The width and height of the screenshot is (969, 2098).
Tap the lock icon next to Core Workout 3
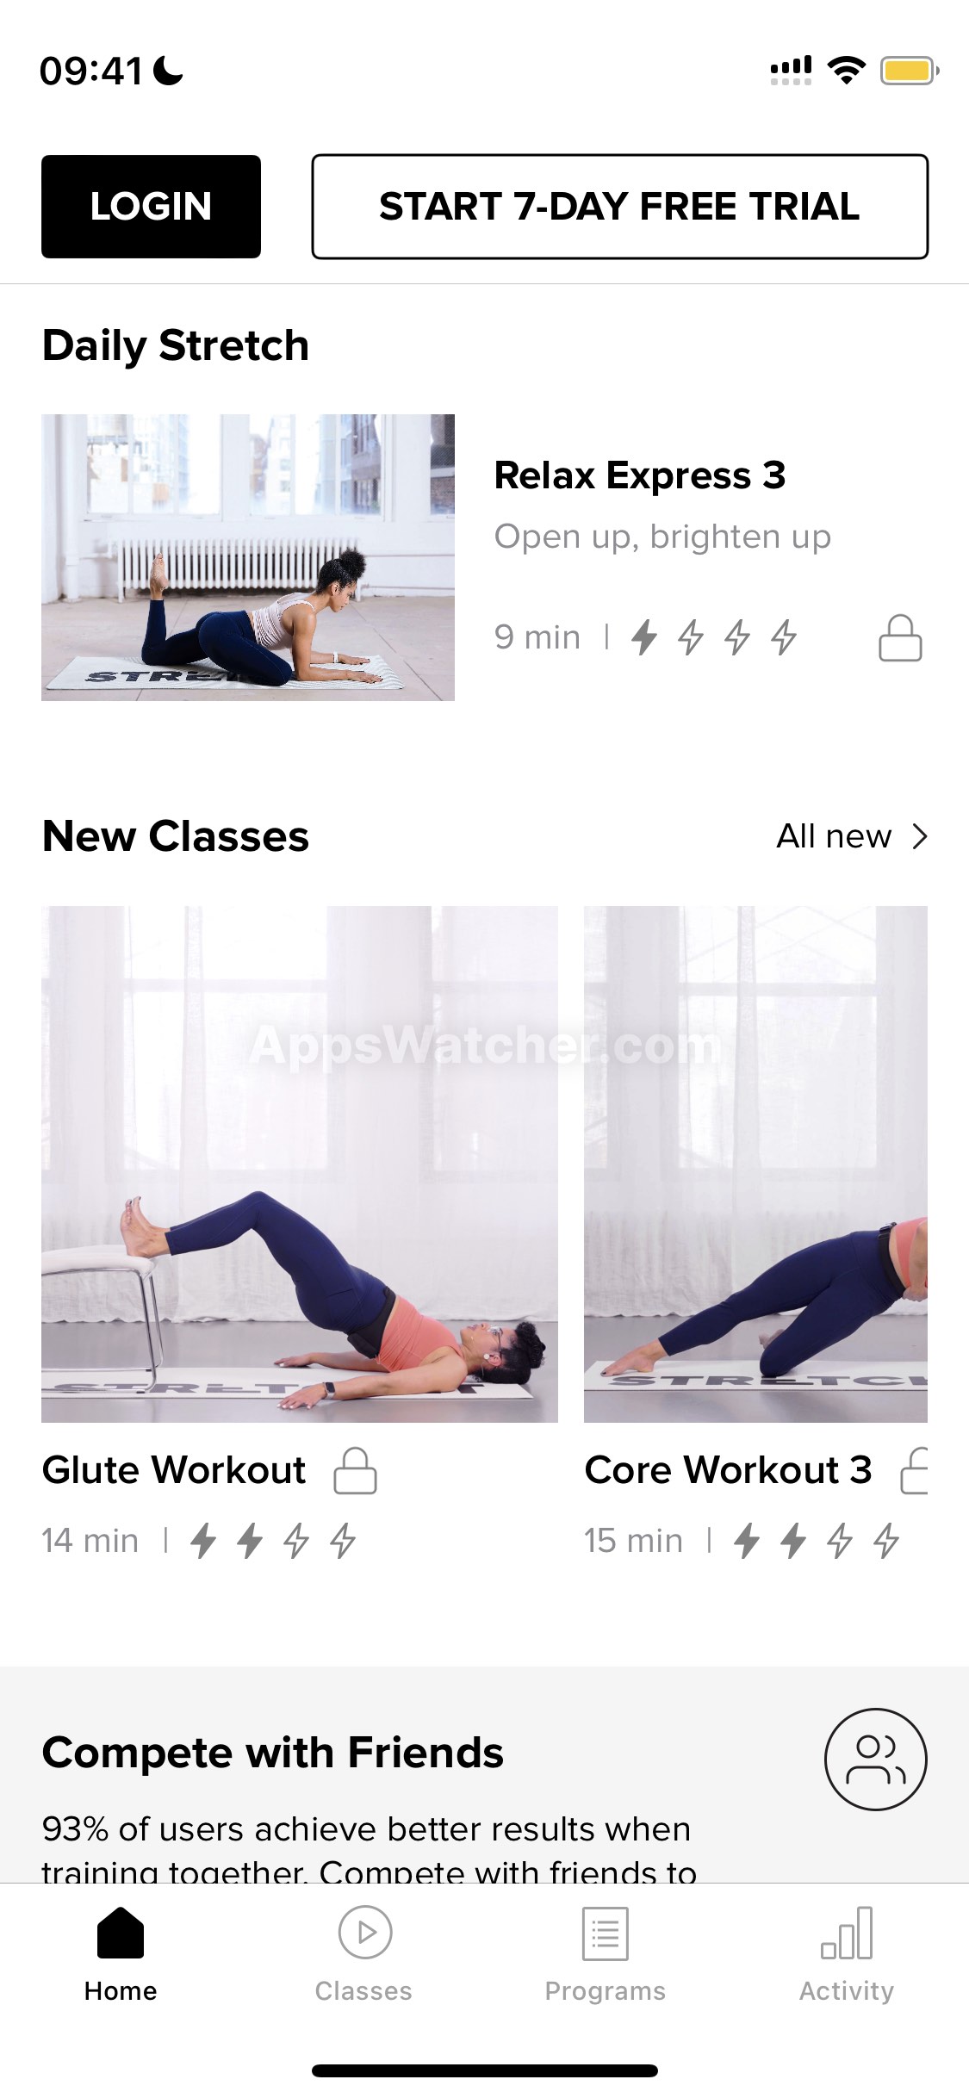point(914,1470)
